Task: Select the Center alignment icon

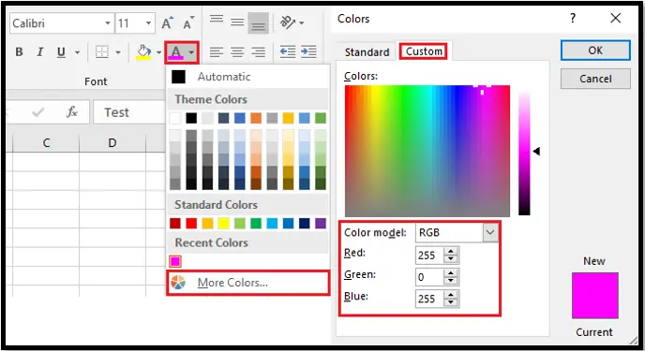Action: pyautogui.click(x=237, y=52)
